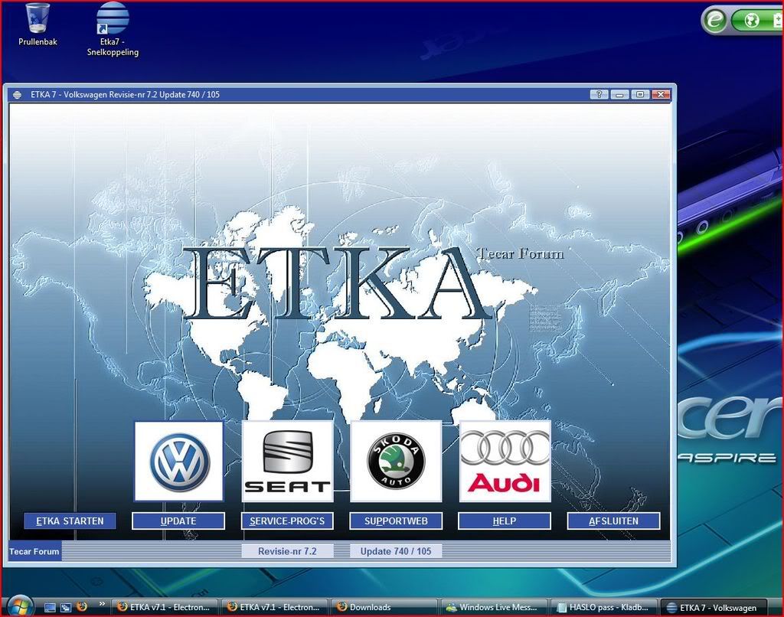Switch to first ETKA v7.1 Firefox taskbar item
The width and height of the screenshot is (784, 617).
pos(165,608)
